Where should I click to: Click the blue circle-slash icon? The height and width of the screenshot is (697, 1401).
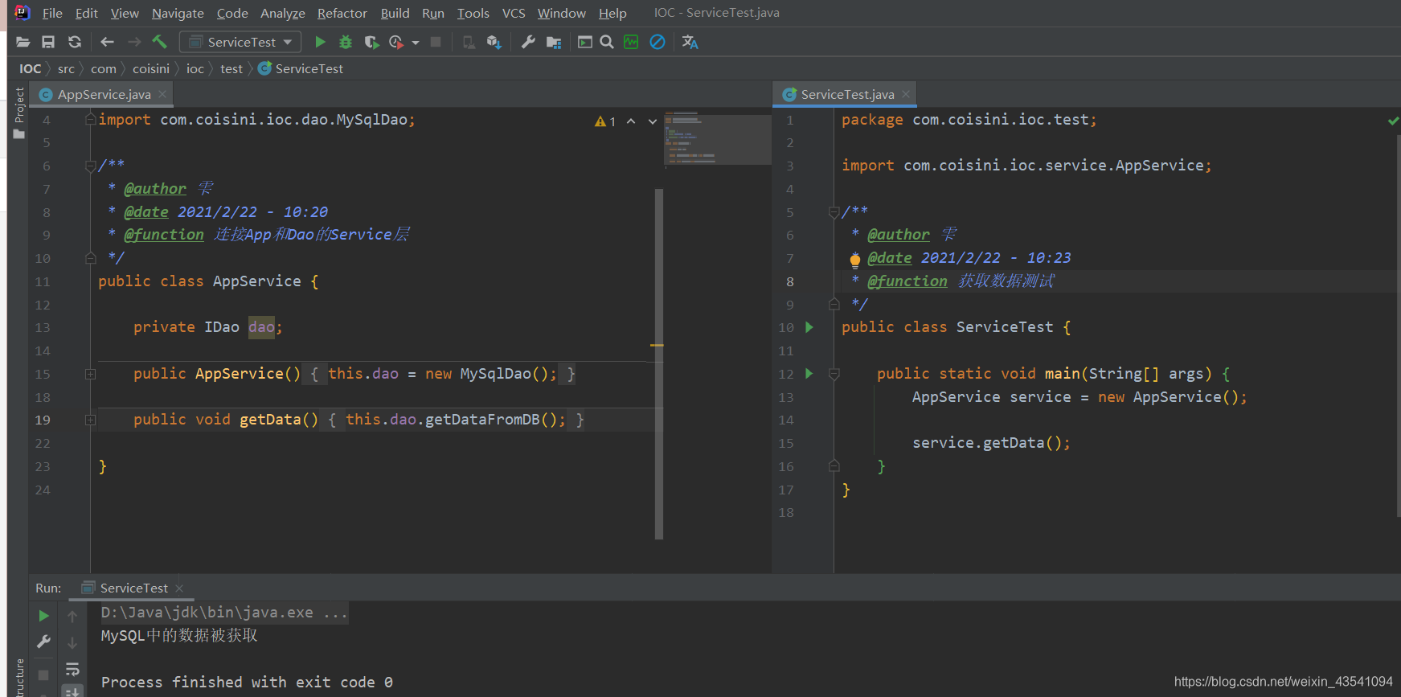657,42
